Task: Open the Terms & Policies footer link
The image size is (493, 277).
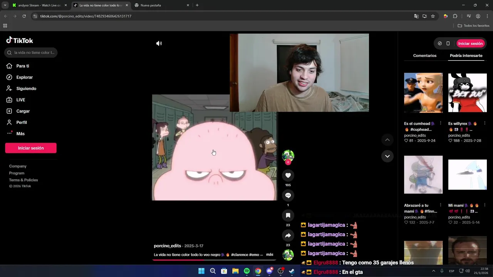Action: (x=23, y=180)
